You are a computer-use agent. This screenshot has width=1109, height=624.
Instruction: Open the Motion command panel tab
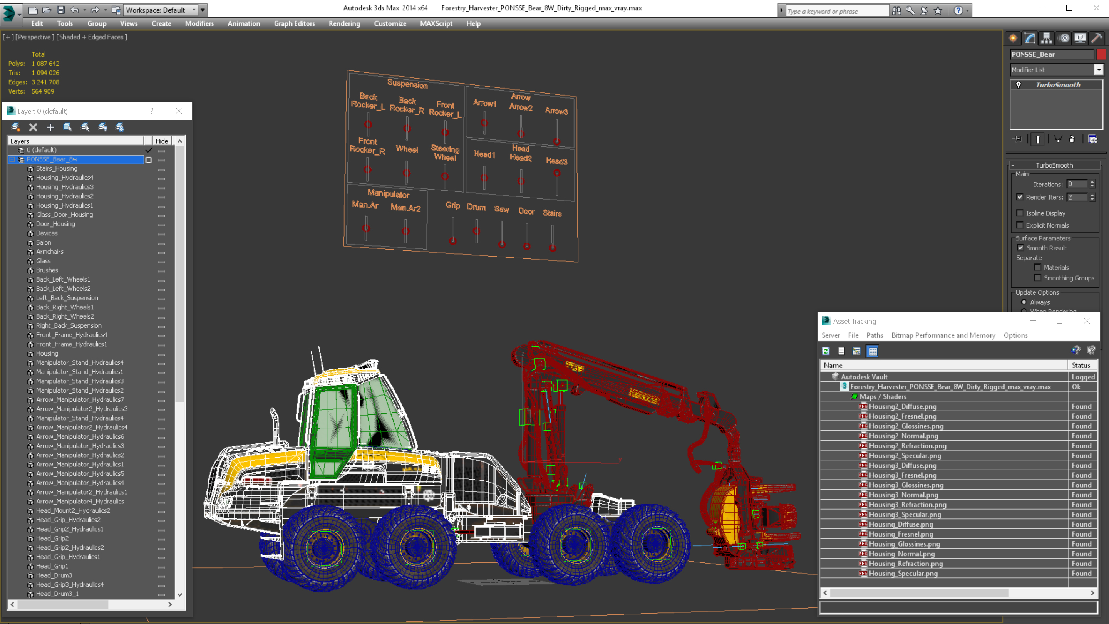click(1064, 38)
